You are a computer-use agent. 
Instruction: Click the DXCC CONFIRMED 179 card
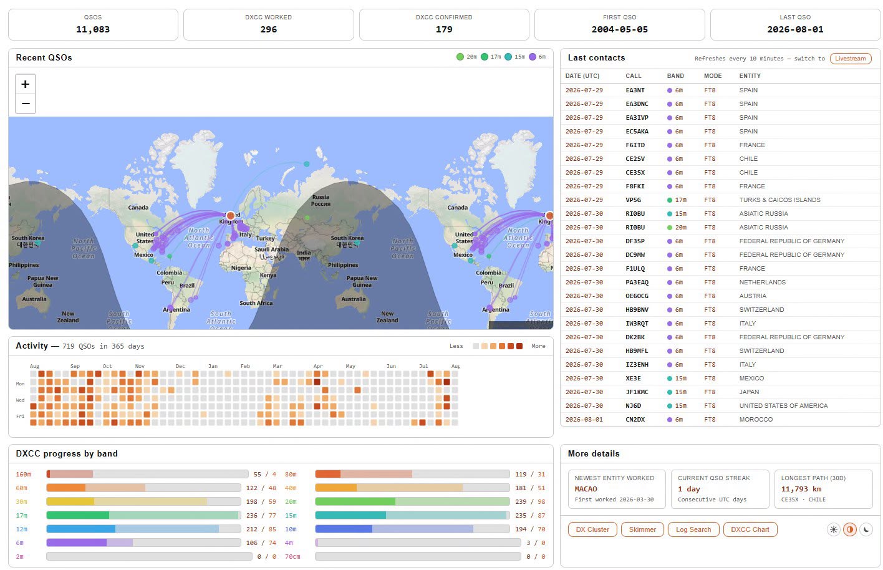coord(444,24)
